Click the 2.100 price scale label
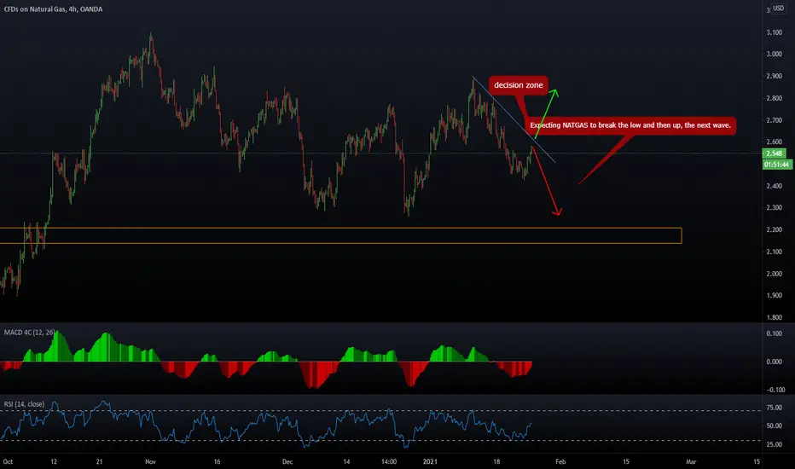 (x=775, y=252)
